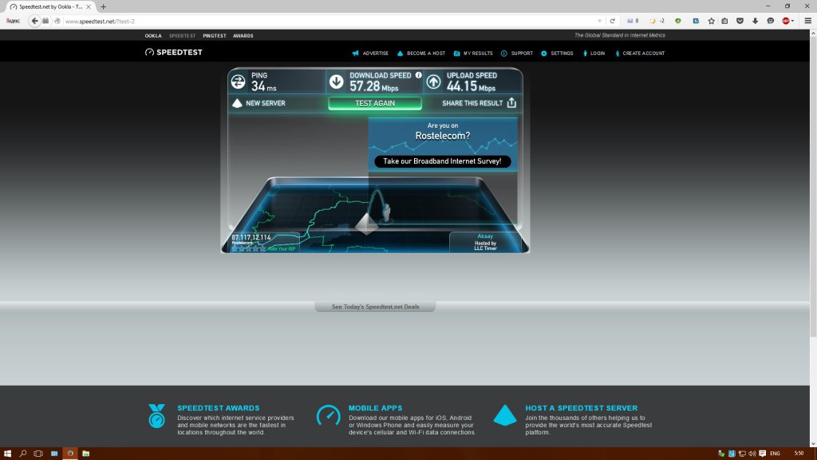Choose New Server option
817x460 pixels.
click(259, 103)
